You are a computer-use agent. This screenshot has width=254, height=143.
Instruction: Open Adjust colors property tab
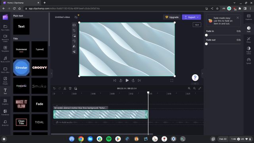tap(249, 50)
